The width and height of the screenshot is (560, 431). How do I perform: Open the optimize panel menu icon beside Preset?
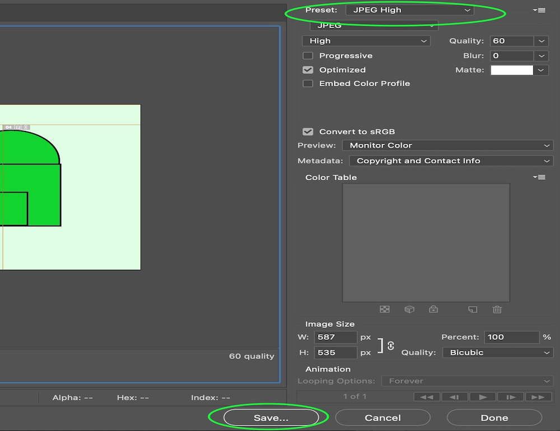539,10
